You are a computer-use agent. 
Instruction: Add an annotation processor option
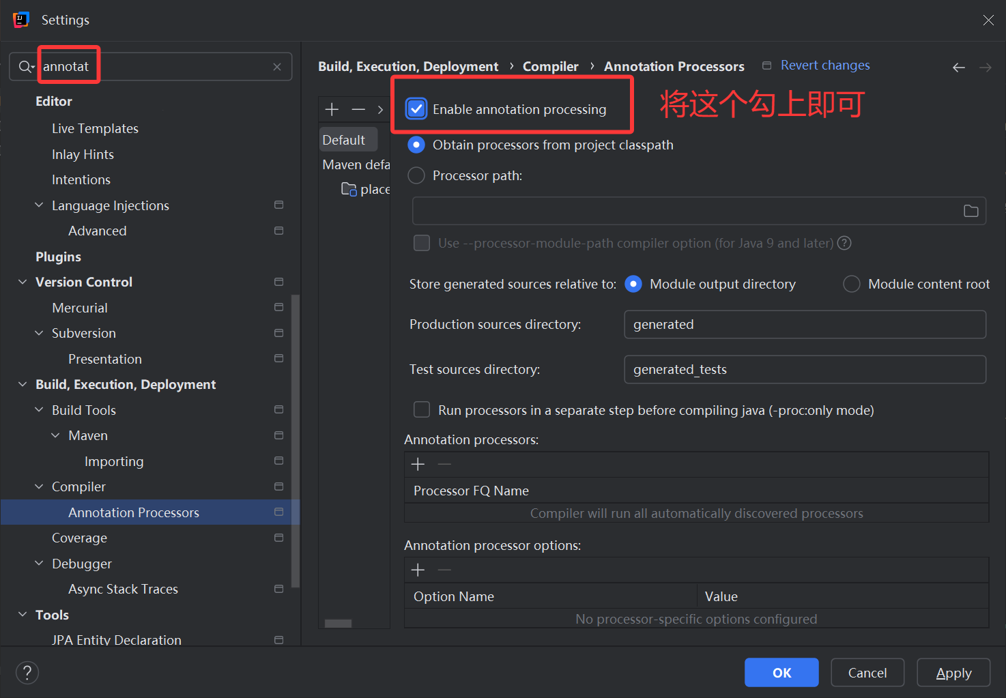tap(418, 570)
